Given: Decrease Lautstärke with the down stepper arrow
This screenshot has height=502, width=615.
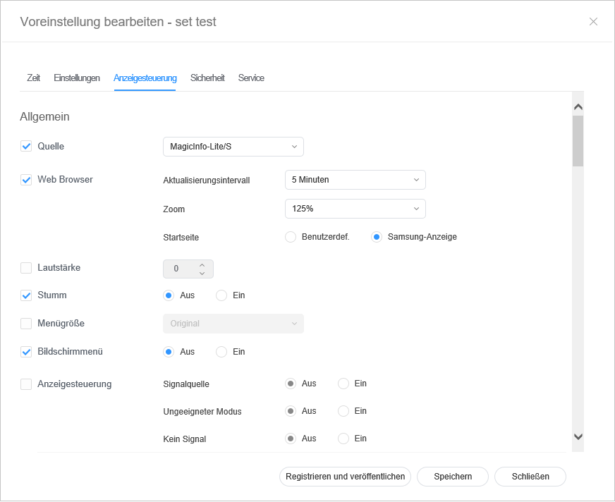Looking at the screenshot, I should click(x=202, y=274).
